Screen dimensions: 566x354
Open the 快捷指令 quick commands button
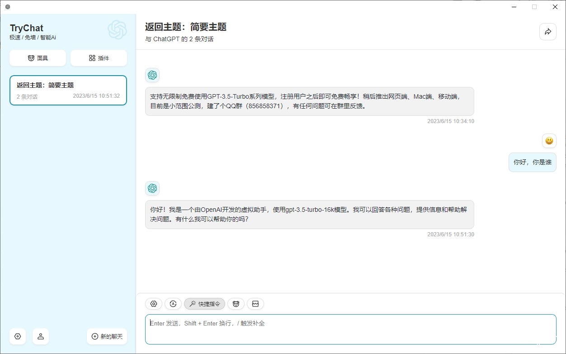coord(204,304)
